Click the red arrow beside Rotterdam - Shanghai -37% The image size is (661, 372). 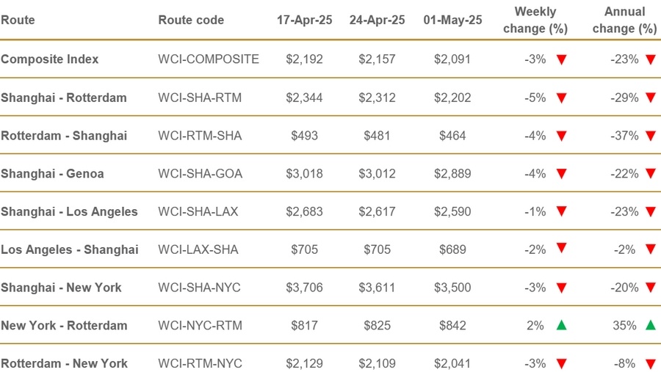pyautogui.click(x=650, y=136)
